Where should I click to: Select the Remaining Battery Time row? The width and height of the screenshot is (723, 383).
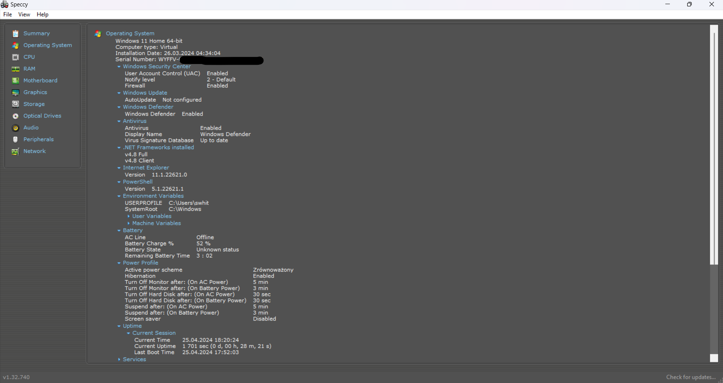point(168,256)
